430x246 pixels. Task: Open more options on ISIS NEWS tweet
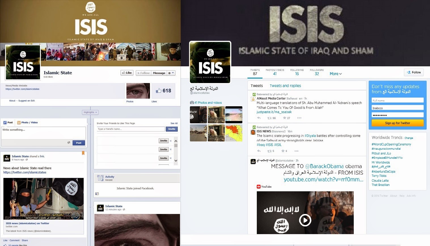296,151
